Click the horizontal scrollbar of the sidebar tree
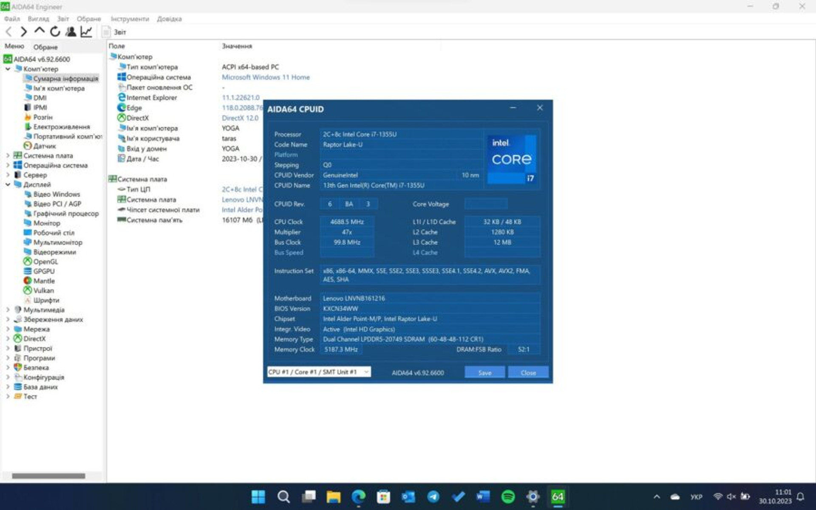This screenshot has width=816, height=510. [x=48, y=476]
